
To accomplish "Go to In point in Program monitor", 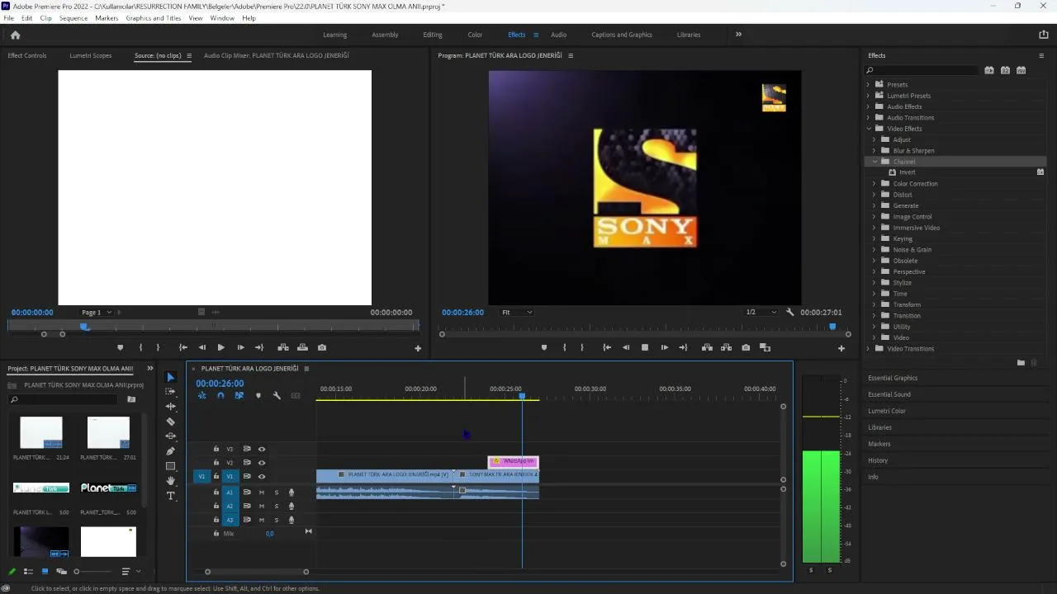I will (607, 347).
